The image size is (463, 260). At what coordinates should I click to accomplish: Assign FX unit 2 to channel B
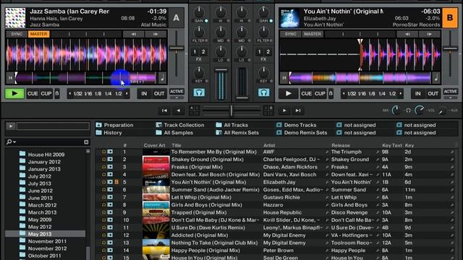point(268,52)
